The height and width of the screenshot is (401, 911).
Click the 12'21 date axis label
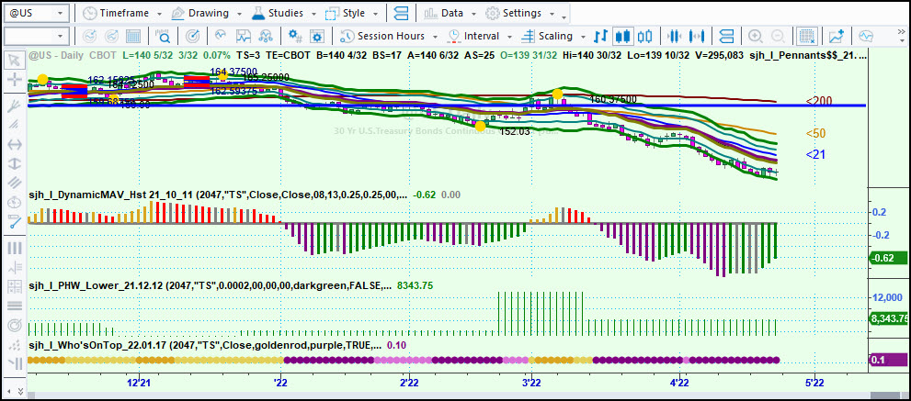[138, 383]
